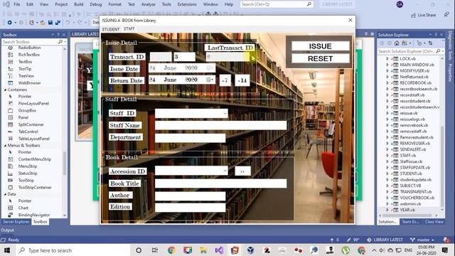
Task: Select the BindingNavigator data control
Action: pos(33,215)
